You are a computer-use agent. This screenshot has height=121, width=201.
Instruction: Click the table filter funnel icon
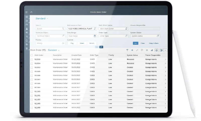tap(127, 50)
